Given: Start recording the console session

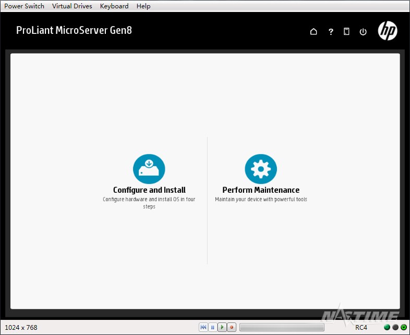Looking at the screenshot, I should coord(232,327).
